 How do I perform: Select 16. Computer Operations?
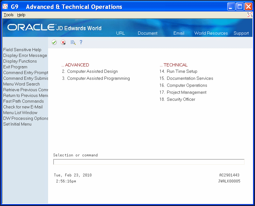[183, 85]
